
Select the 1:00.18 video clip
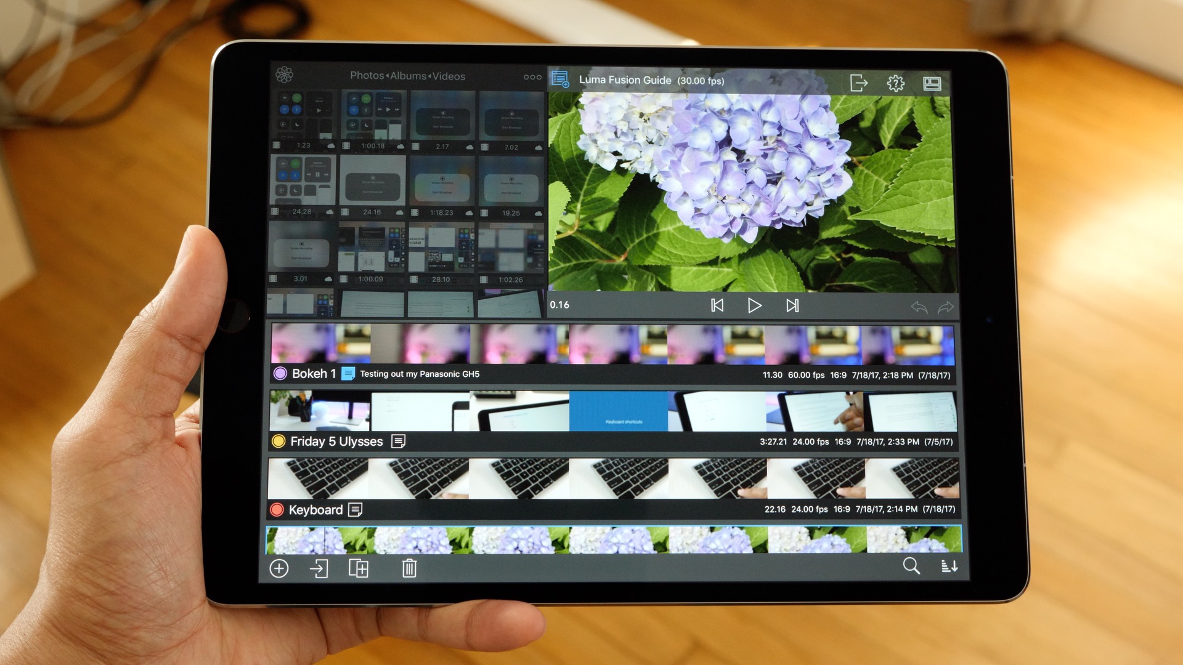373,121
